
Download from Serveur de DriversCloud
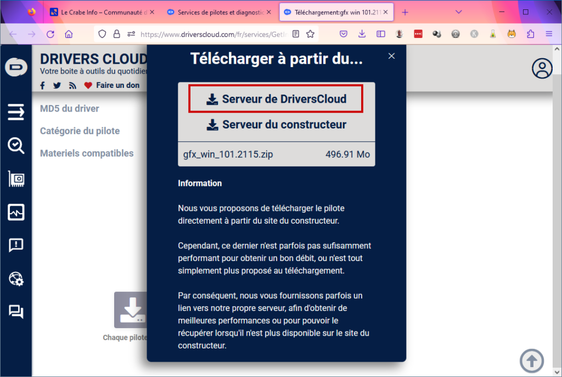coord(276,99)
